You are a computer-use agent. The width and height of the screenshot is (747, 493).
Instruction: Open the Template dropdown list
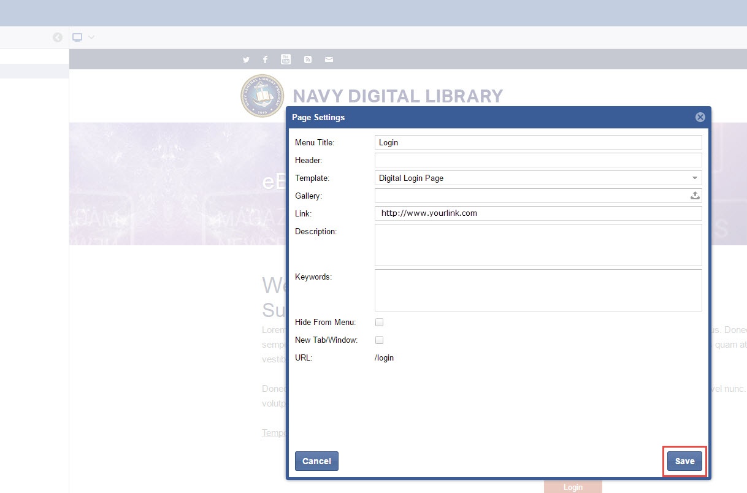538,178
